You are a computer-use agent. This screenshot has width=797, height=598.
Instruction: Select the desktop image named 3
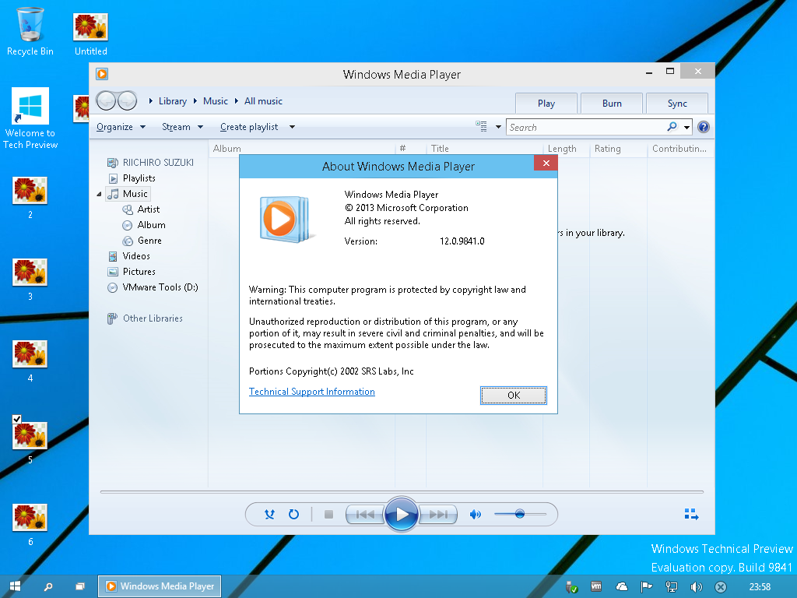(30, 280)
